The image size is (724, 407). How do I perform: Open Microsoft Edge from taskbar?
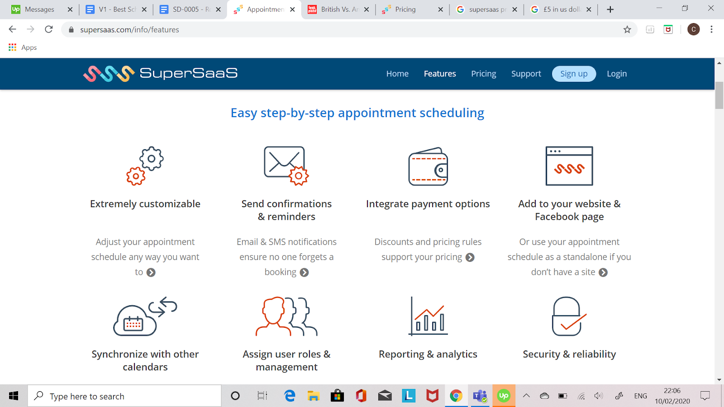(x=290, y=396)
